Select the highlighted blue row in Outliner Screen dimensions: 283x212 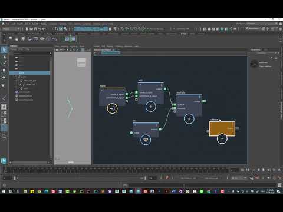coord(29,73)
